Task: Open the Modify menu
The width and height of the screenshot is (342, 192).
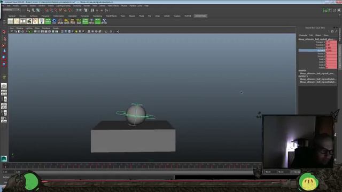Action: tap(15, 6)
